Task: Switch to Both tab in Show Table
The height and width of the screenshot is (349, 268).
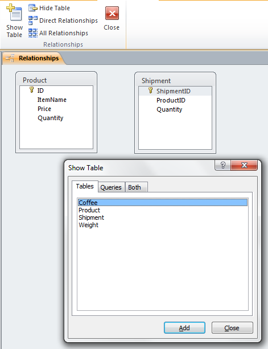Action: [x=136, y=187]
